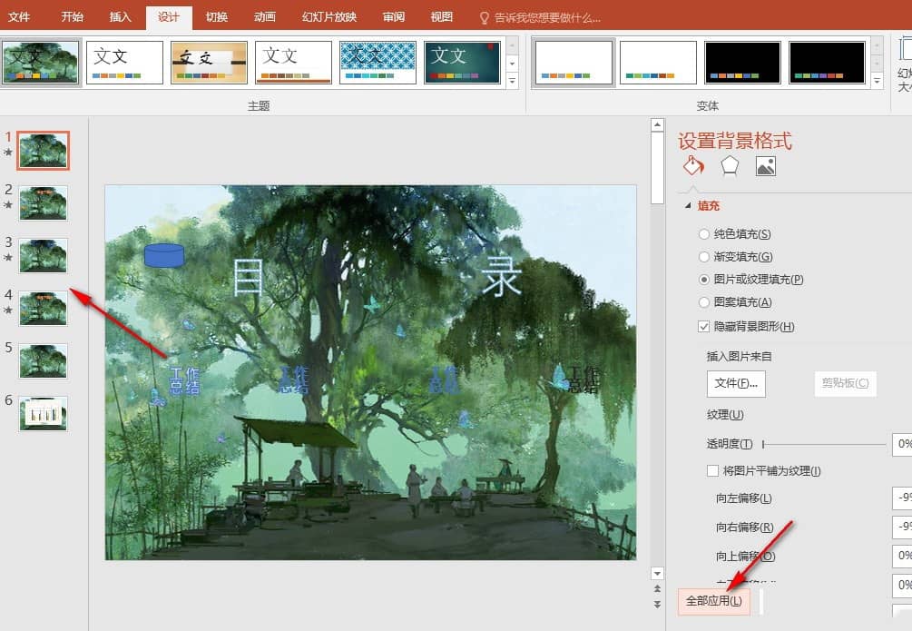
Task: Apply the dark teal theme thumbnail
Action: (462, 63)
